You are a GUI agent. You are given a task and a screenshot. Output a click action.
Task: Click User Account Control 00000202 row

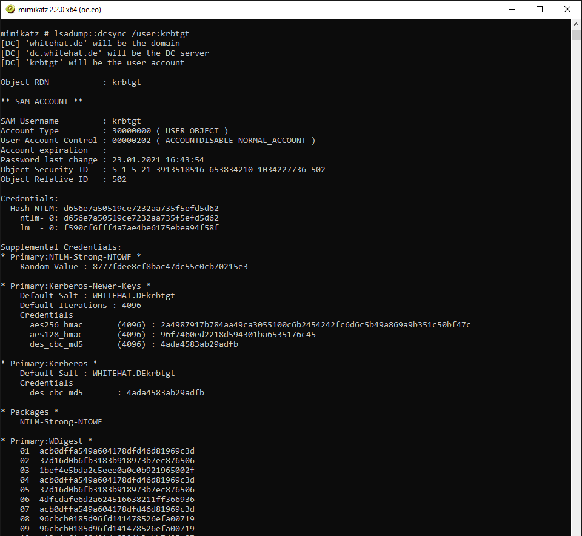click(x=158, y=140)
